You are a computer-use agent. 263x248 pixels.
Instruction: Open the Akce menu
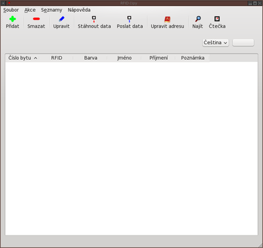(x=30, y=10)
